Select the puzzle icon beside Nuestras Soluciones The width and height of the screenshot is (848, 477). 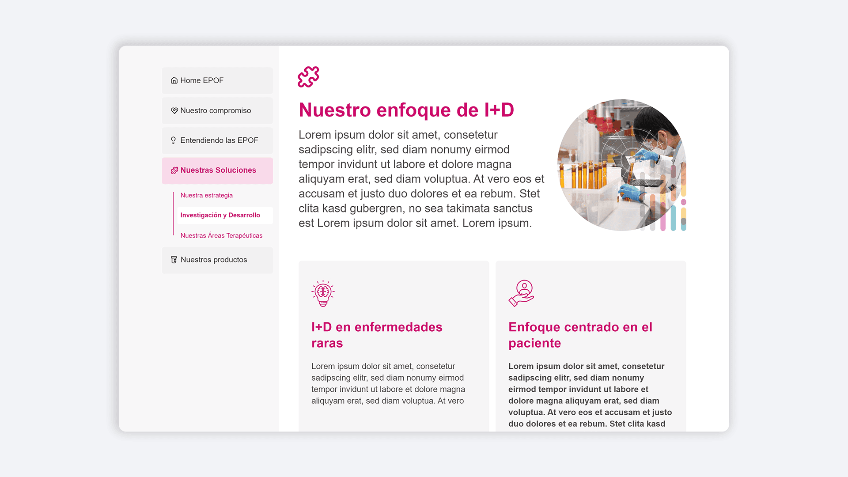coord(174,170)
